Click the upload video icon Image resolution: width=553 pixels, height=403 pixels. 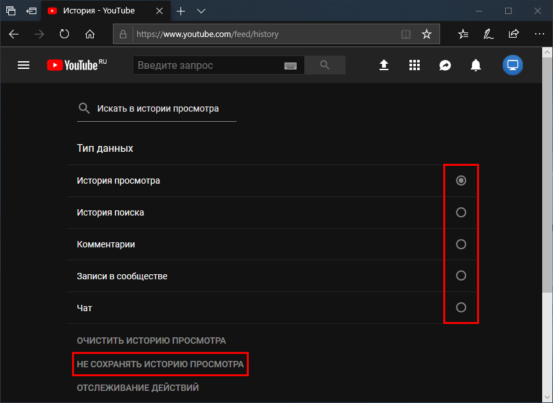coord(384,65)
